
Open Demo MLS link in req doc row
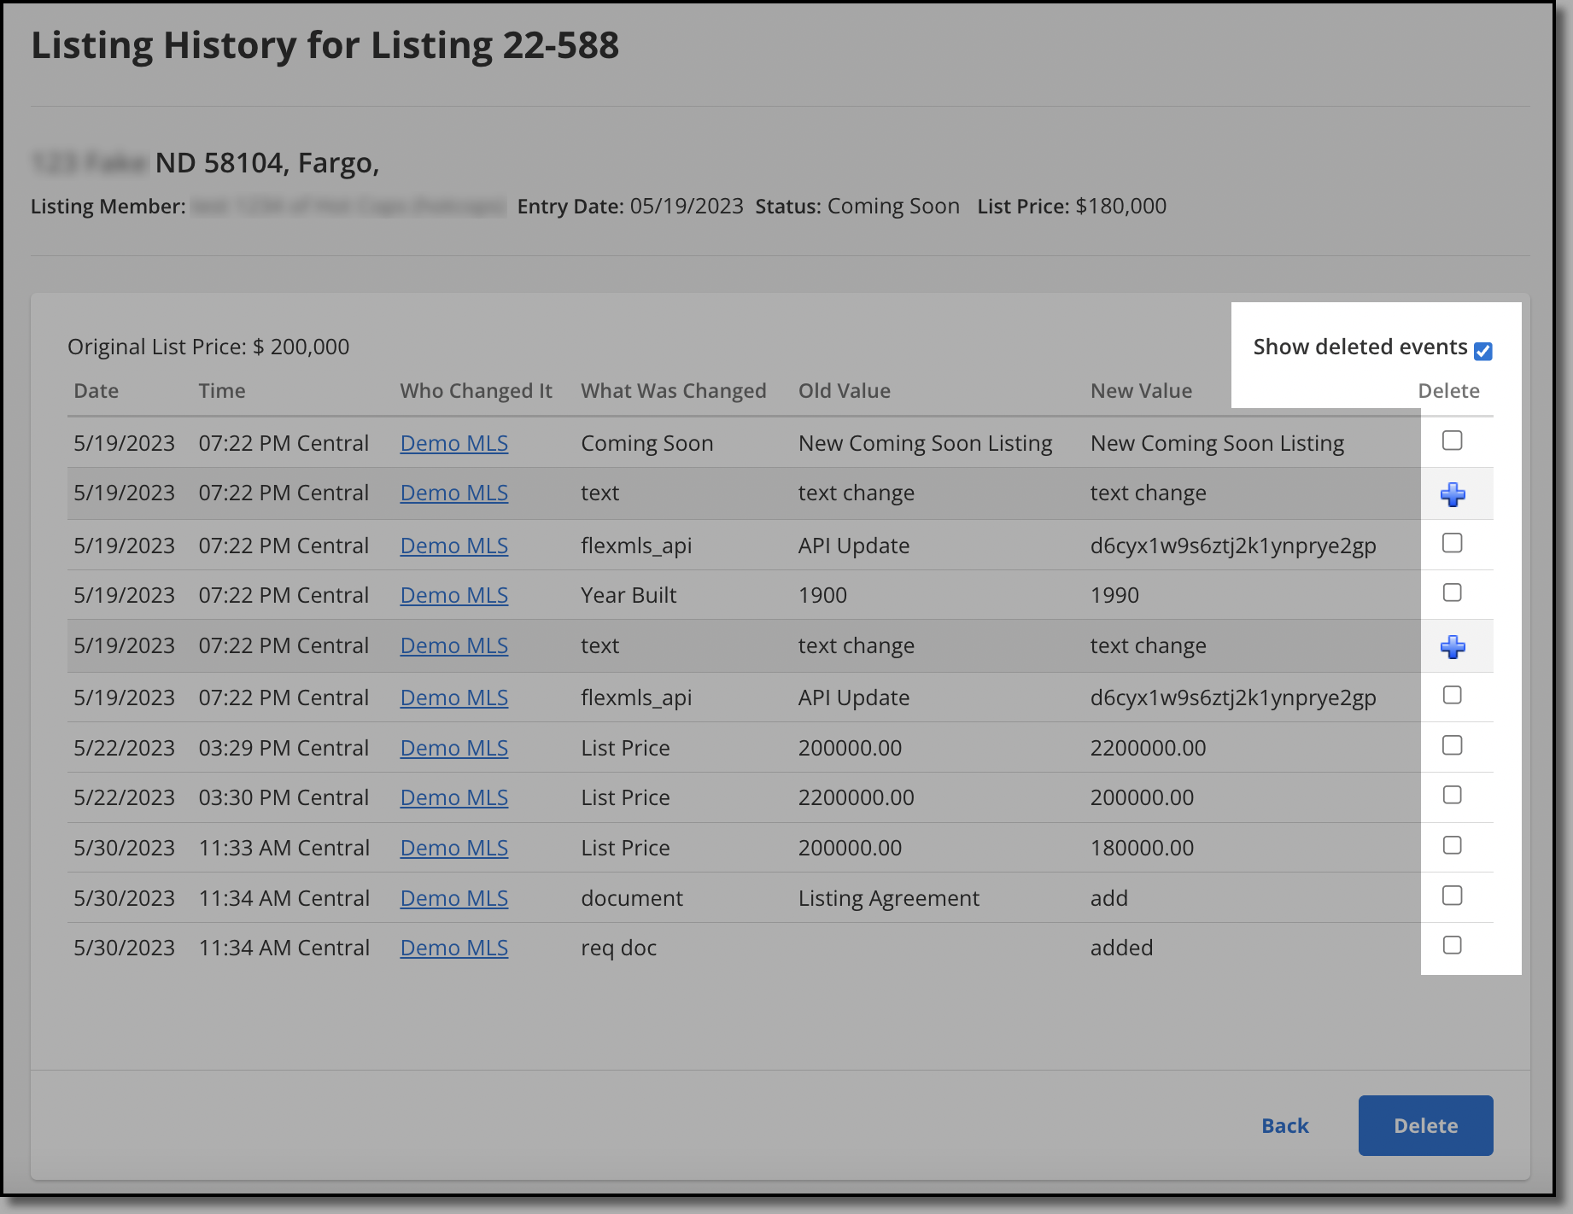point(454,948)
